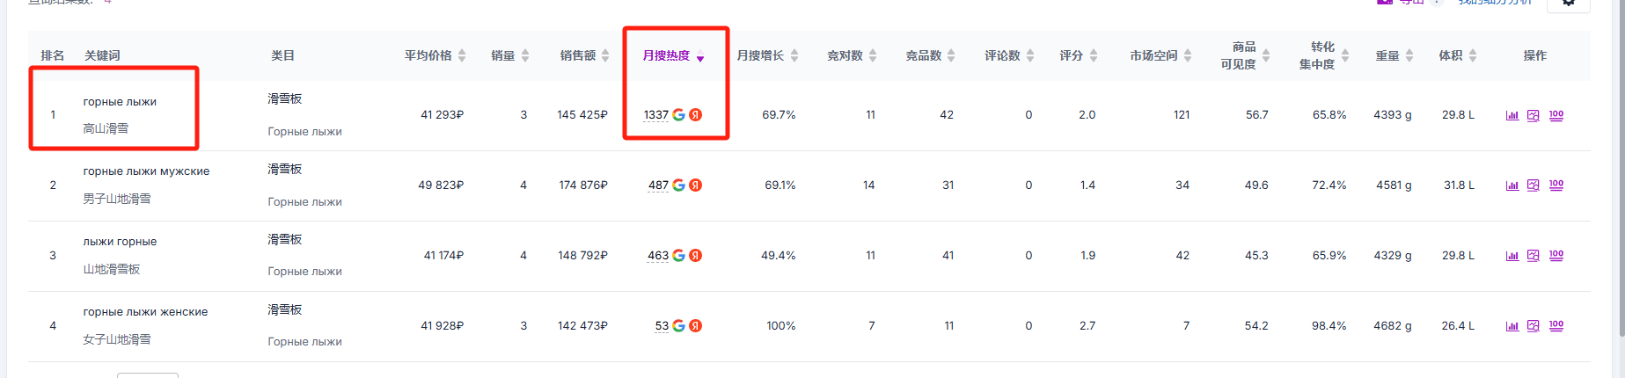The width and height of the screenshot is (1625, 378).
Task: Click the '100' icon in row 4
Action: (1556, 326)
